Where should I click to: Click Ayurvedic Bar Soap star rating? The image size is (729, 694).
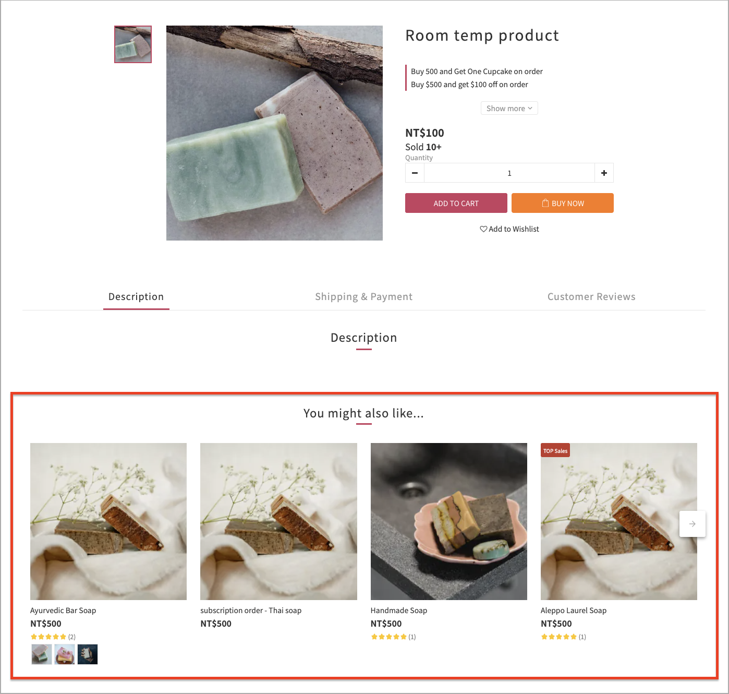[48, 637]
